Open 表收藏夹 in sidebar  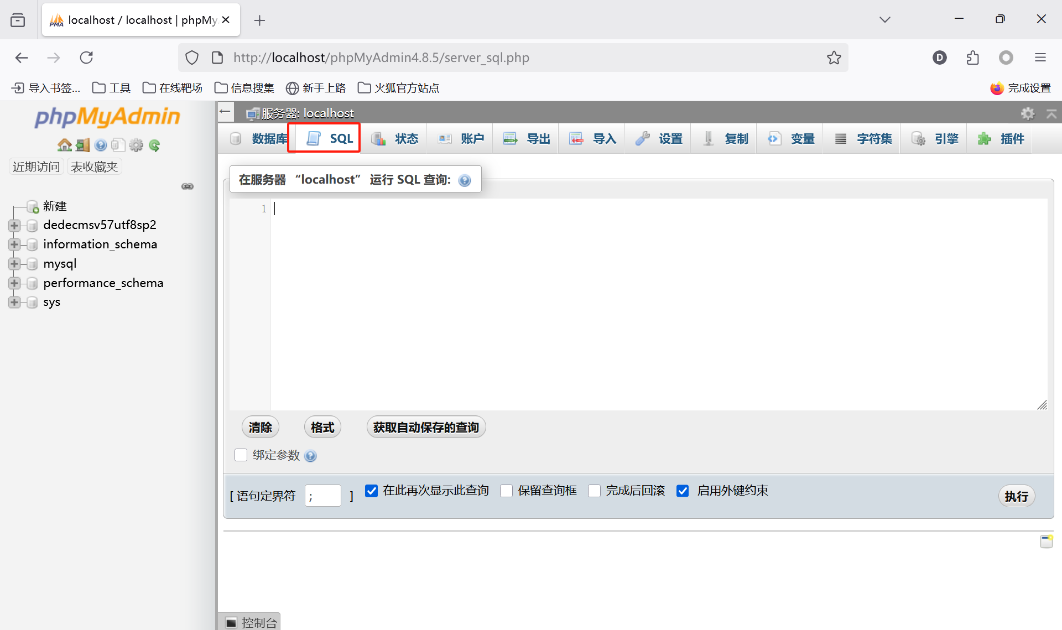[x=95, y=166]
